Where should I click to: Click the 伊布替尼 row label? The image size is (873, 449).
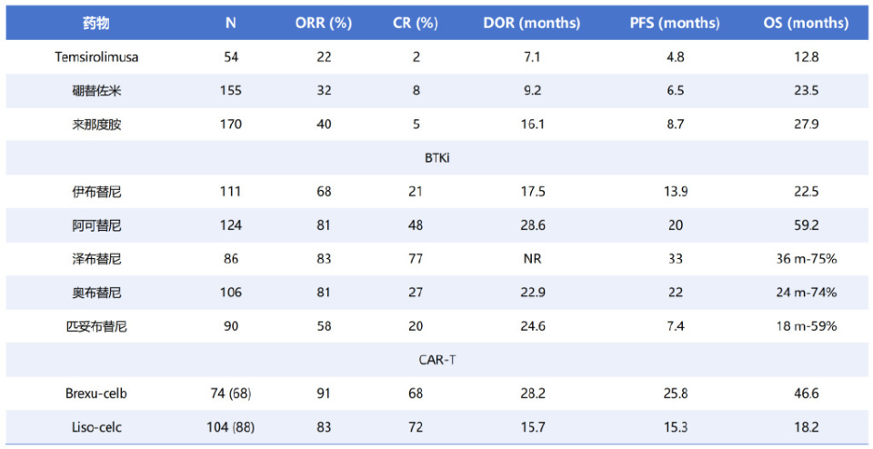pyautogui.click(x=96, y=192)
